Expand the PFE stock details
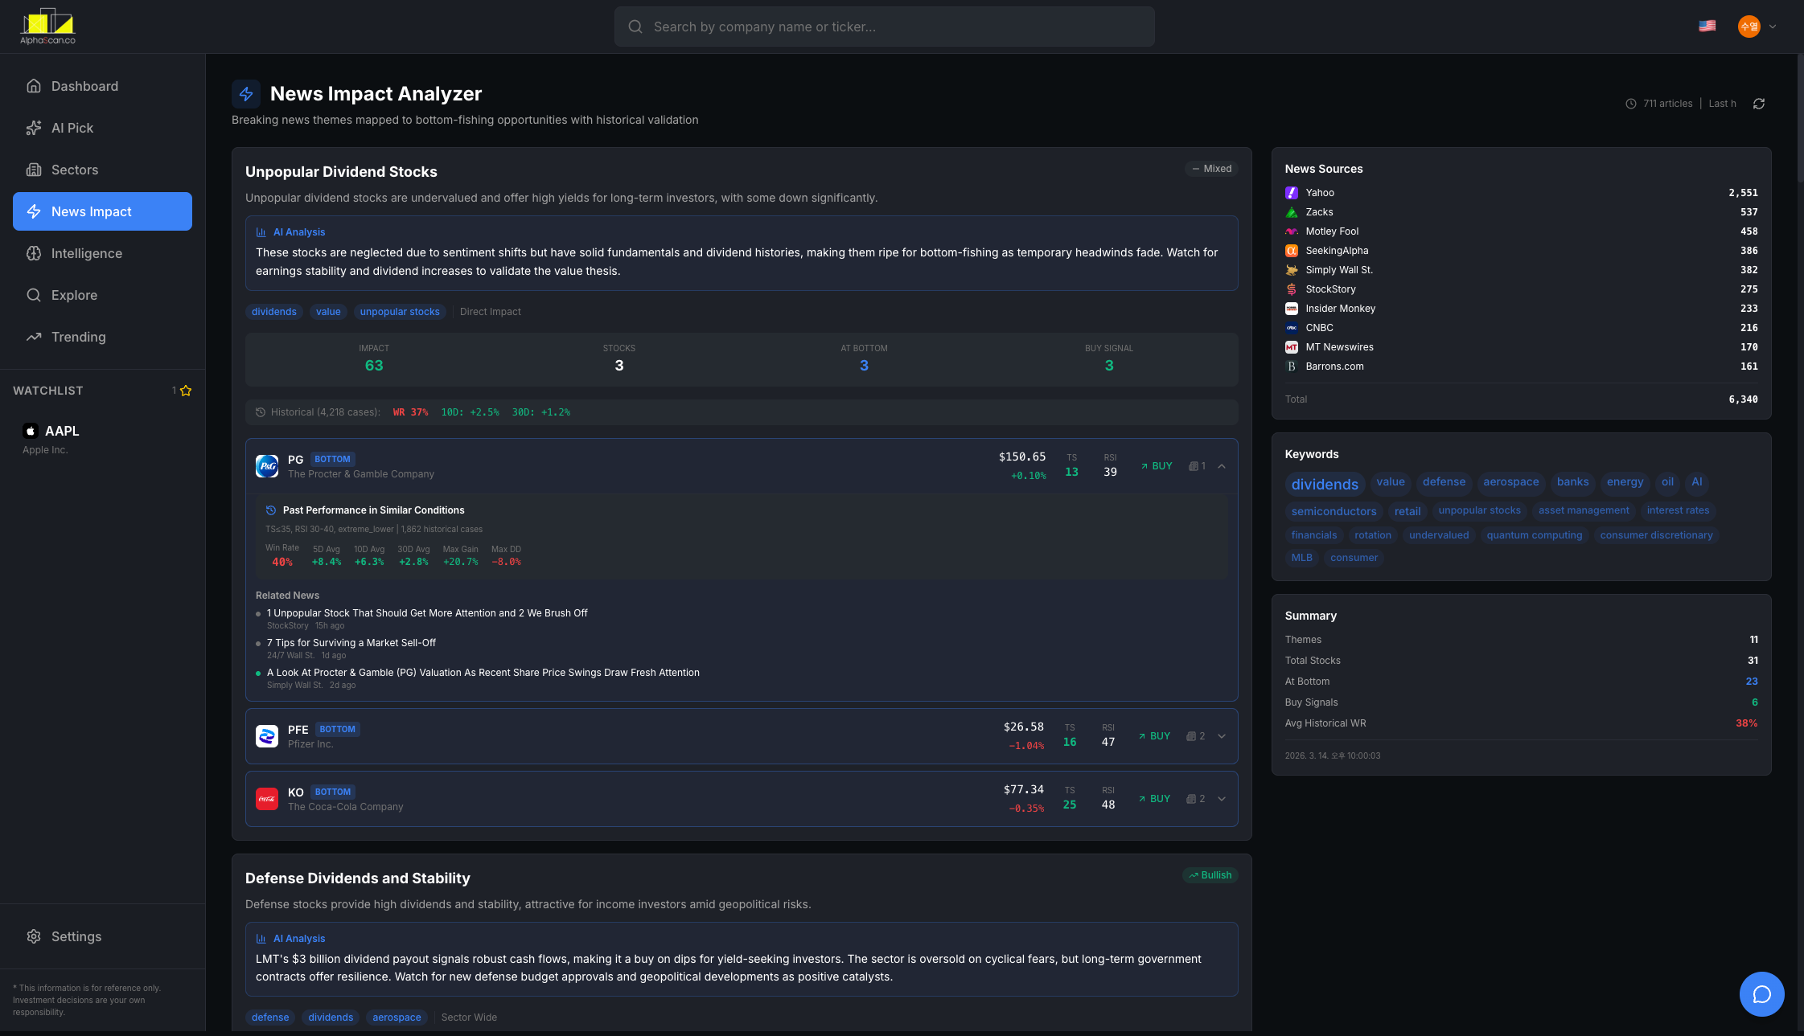Screen dimensions: 1804x1036 (1222, 735)
